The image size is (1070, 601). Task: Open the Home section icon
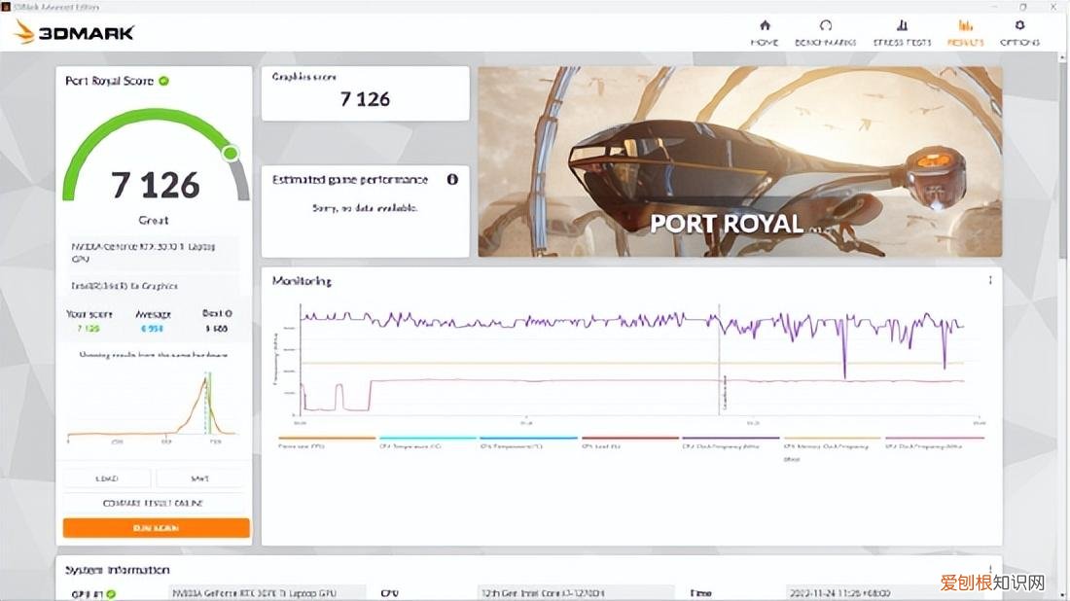[x=764, y=32]
